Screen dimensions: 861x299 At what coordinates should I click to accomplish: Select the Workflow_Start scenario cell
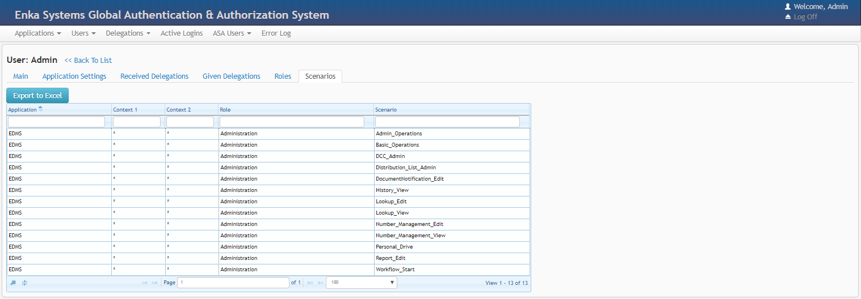click(452, 270)
